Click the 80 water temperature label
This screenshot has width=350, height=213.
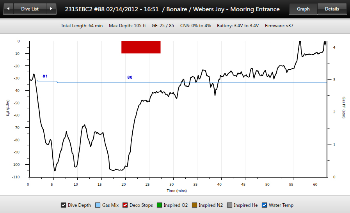(130, 77)
